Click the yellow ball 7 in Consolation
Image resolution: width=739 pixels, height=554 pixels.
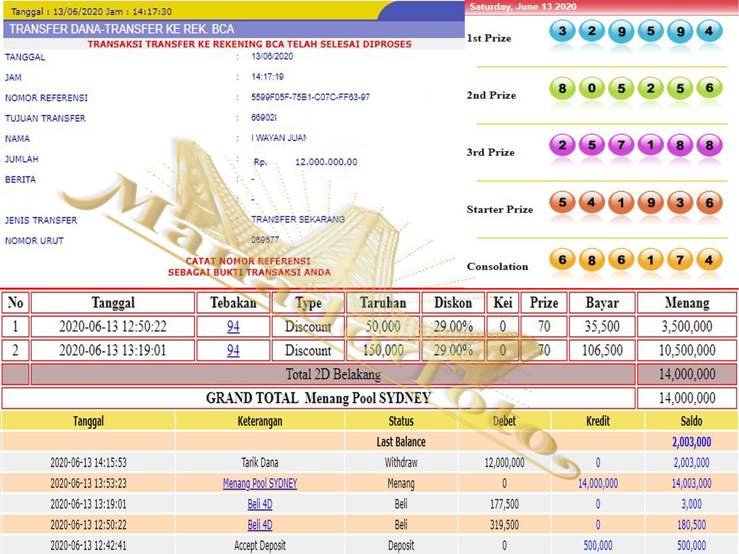(x=680, y=260)
